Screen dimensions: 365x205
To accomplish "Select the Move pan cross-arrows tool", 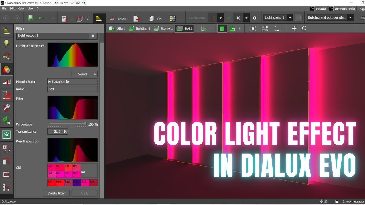I will pos(294,28).
